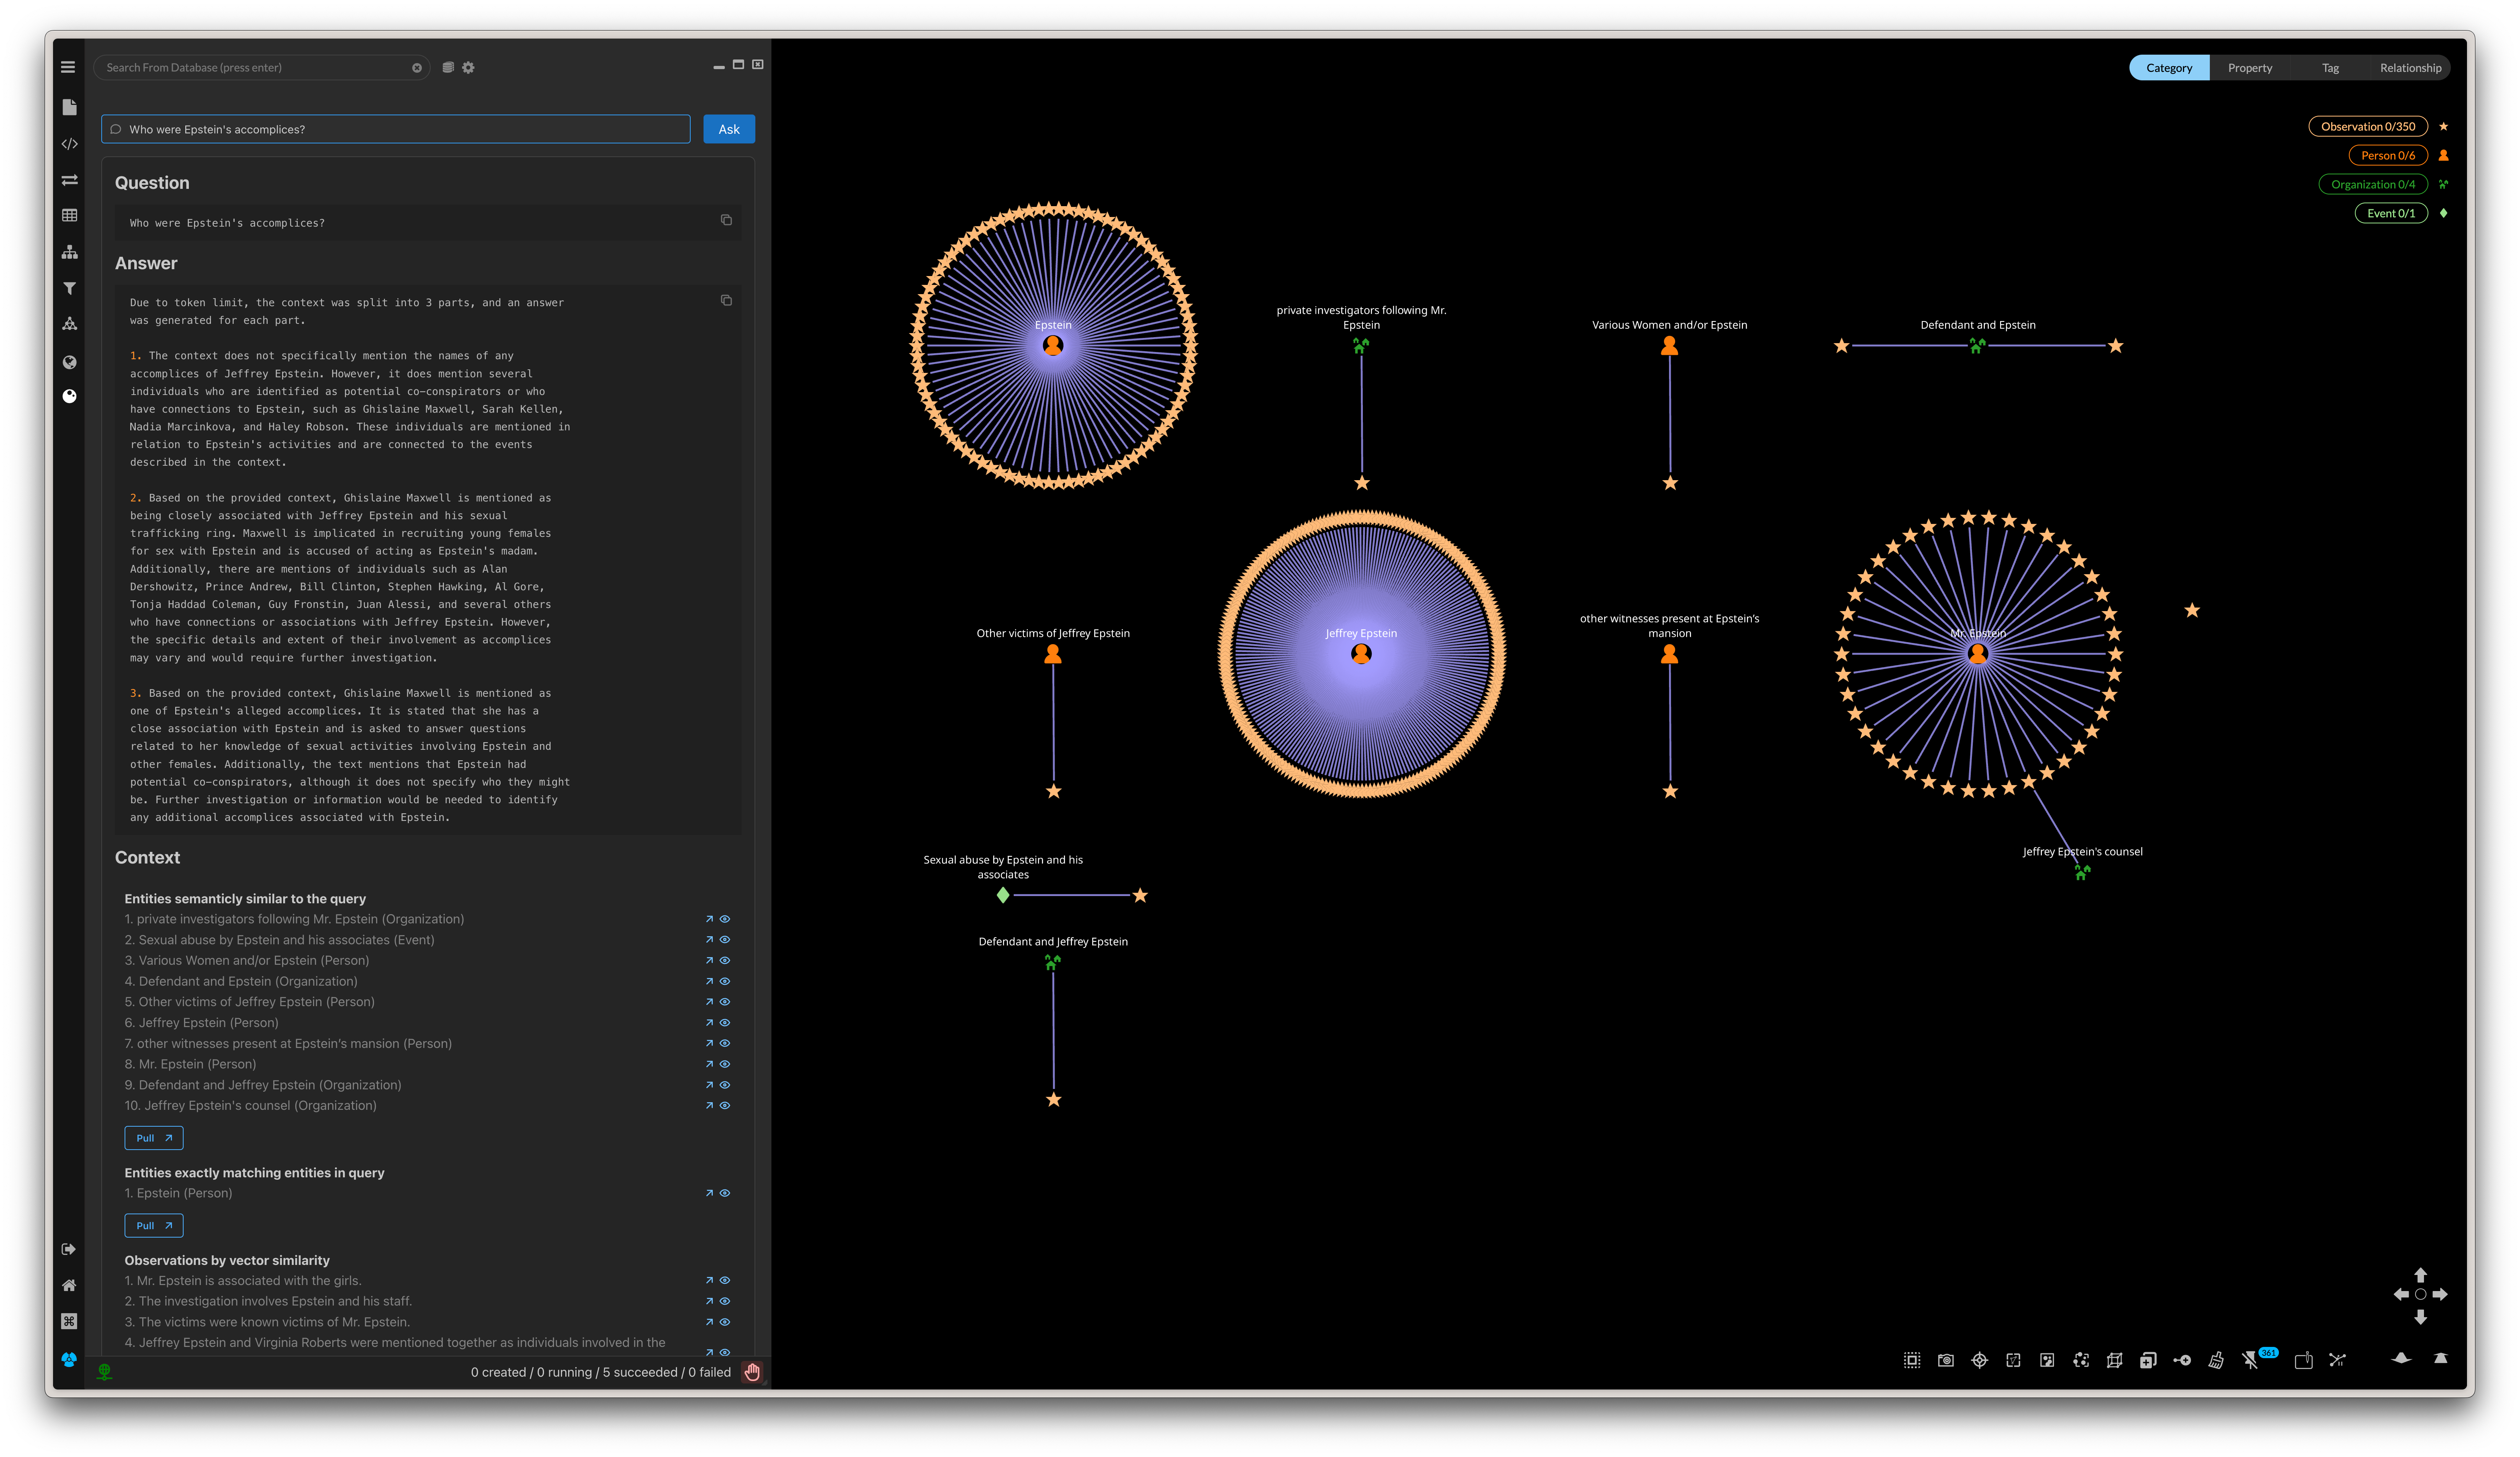Click the add-node plus connector icon

2182,1360
